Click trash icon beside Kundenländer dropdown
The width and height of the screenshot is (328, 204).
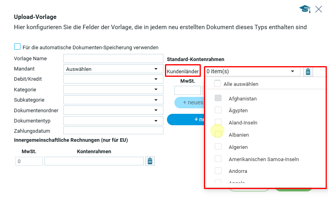click(308, 72)
